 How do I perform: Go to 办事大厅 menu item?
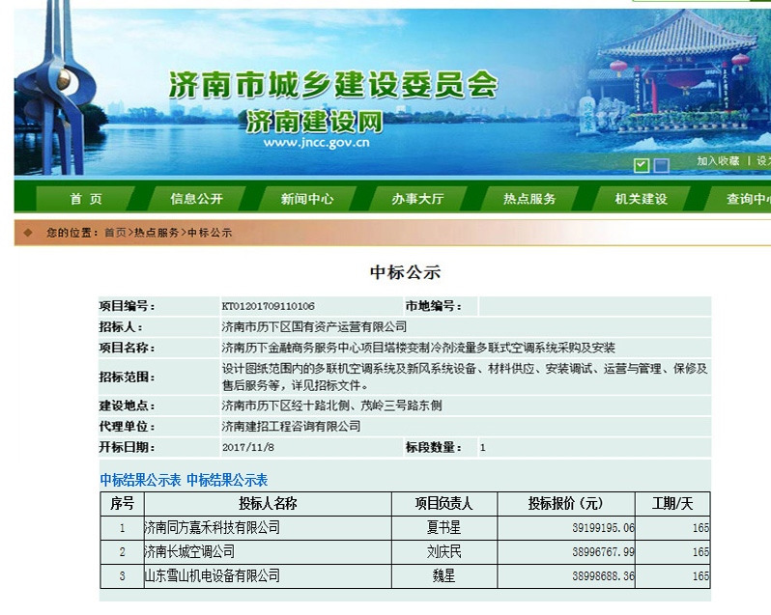[x=418, y=199]
